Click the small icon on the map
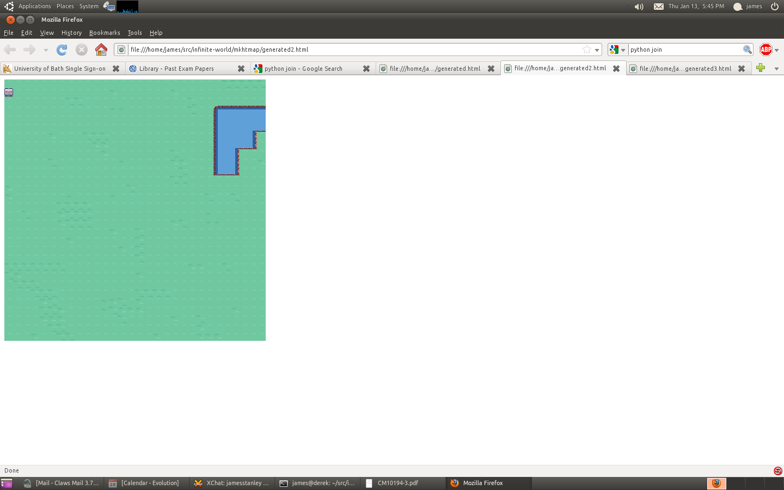Screen dimensions: 784x490 [x=9, y=92]
